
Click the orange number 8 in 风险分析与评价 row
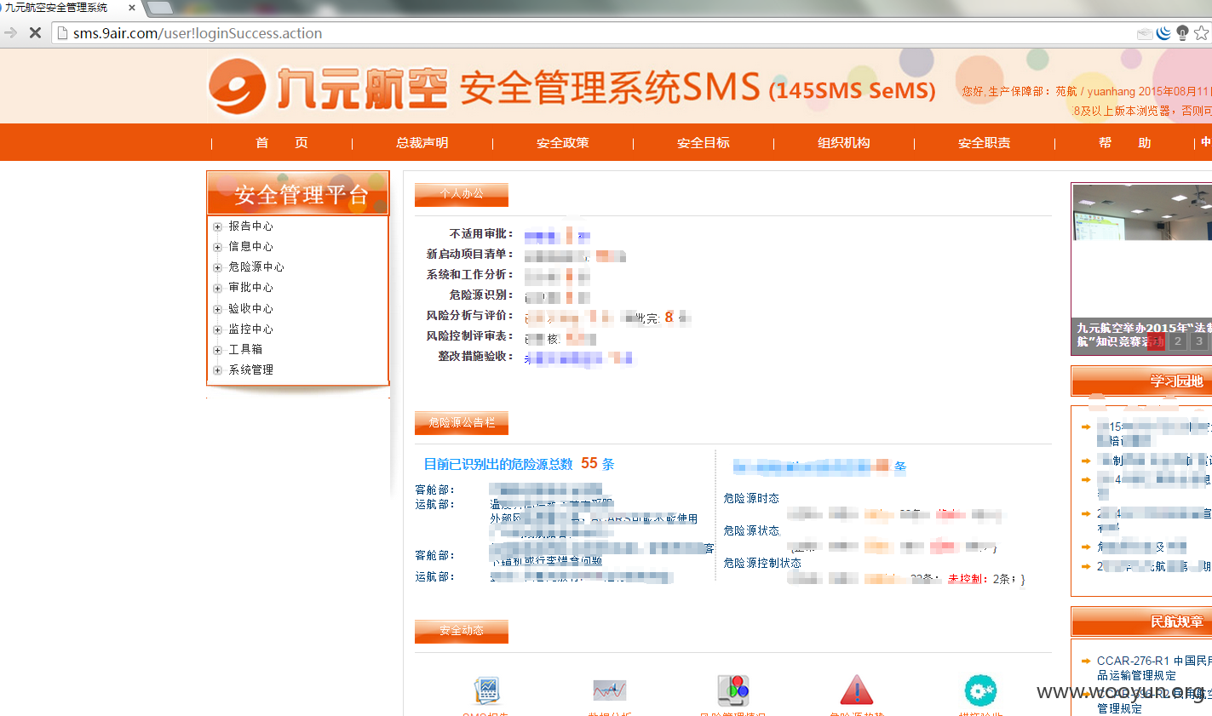[x=669, y=317]
